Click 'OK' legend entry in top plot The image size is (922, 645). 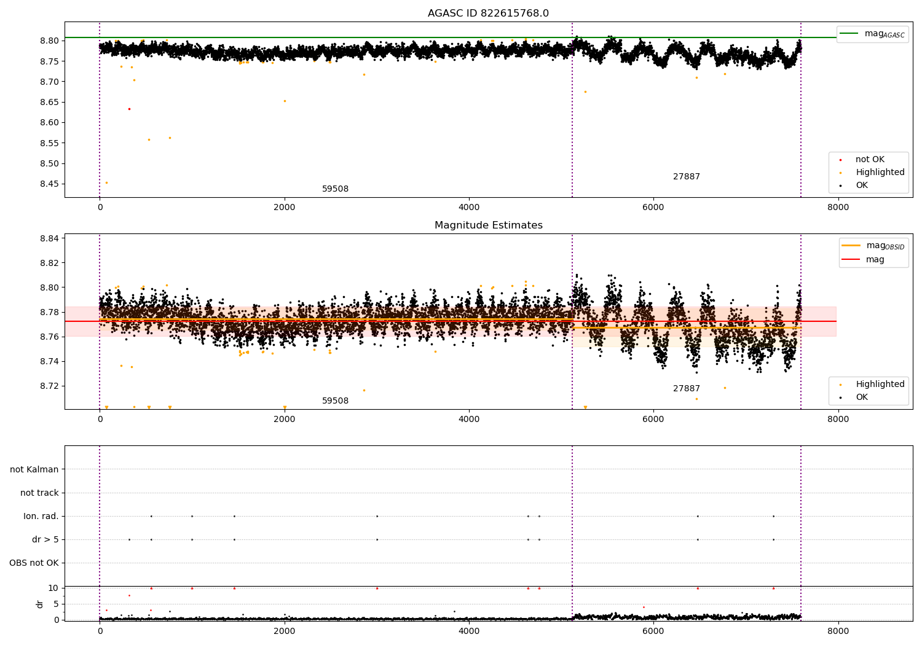[862, 186]
